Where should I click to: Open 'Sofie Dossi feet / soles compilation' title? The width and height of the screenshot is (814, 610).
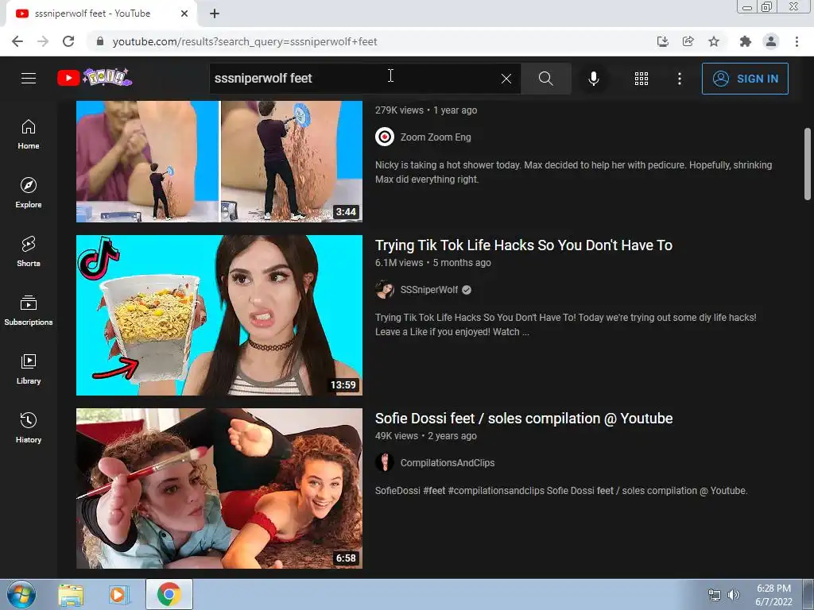point(524,419)
